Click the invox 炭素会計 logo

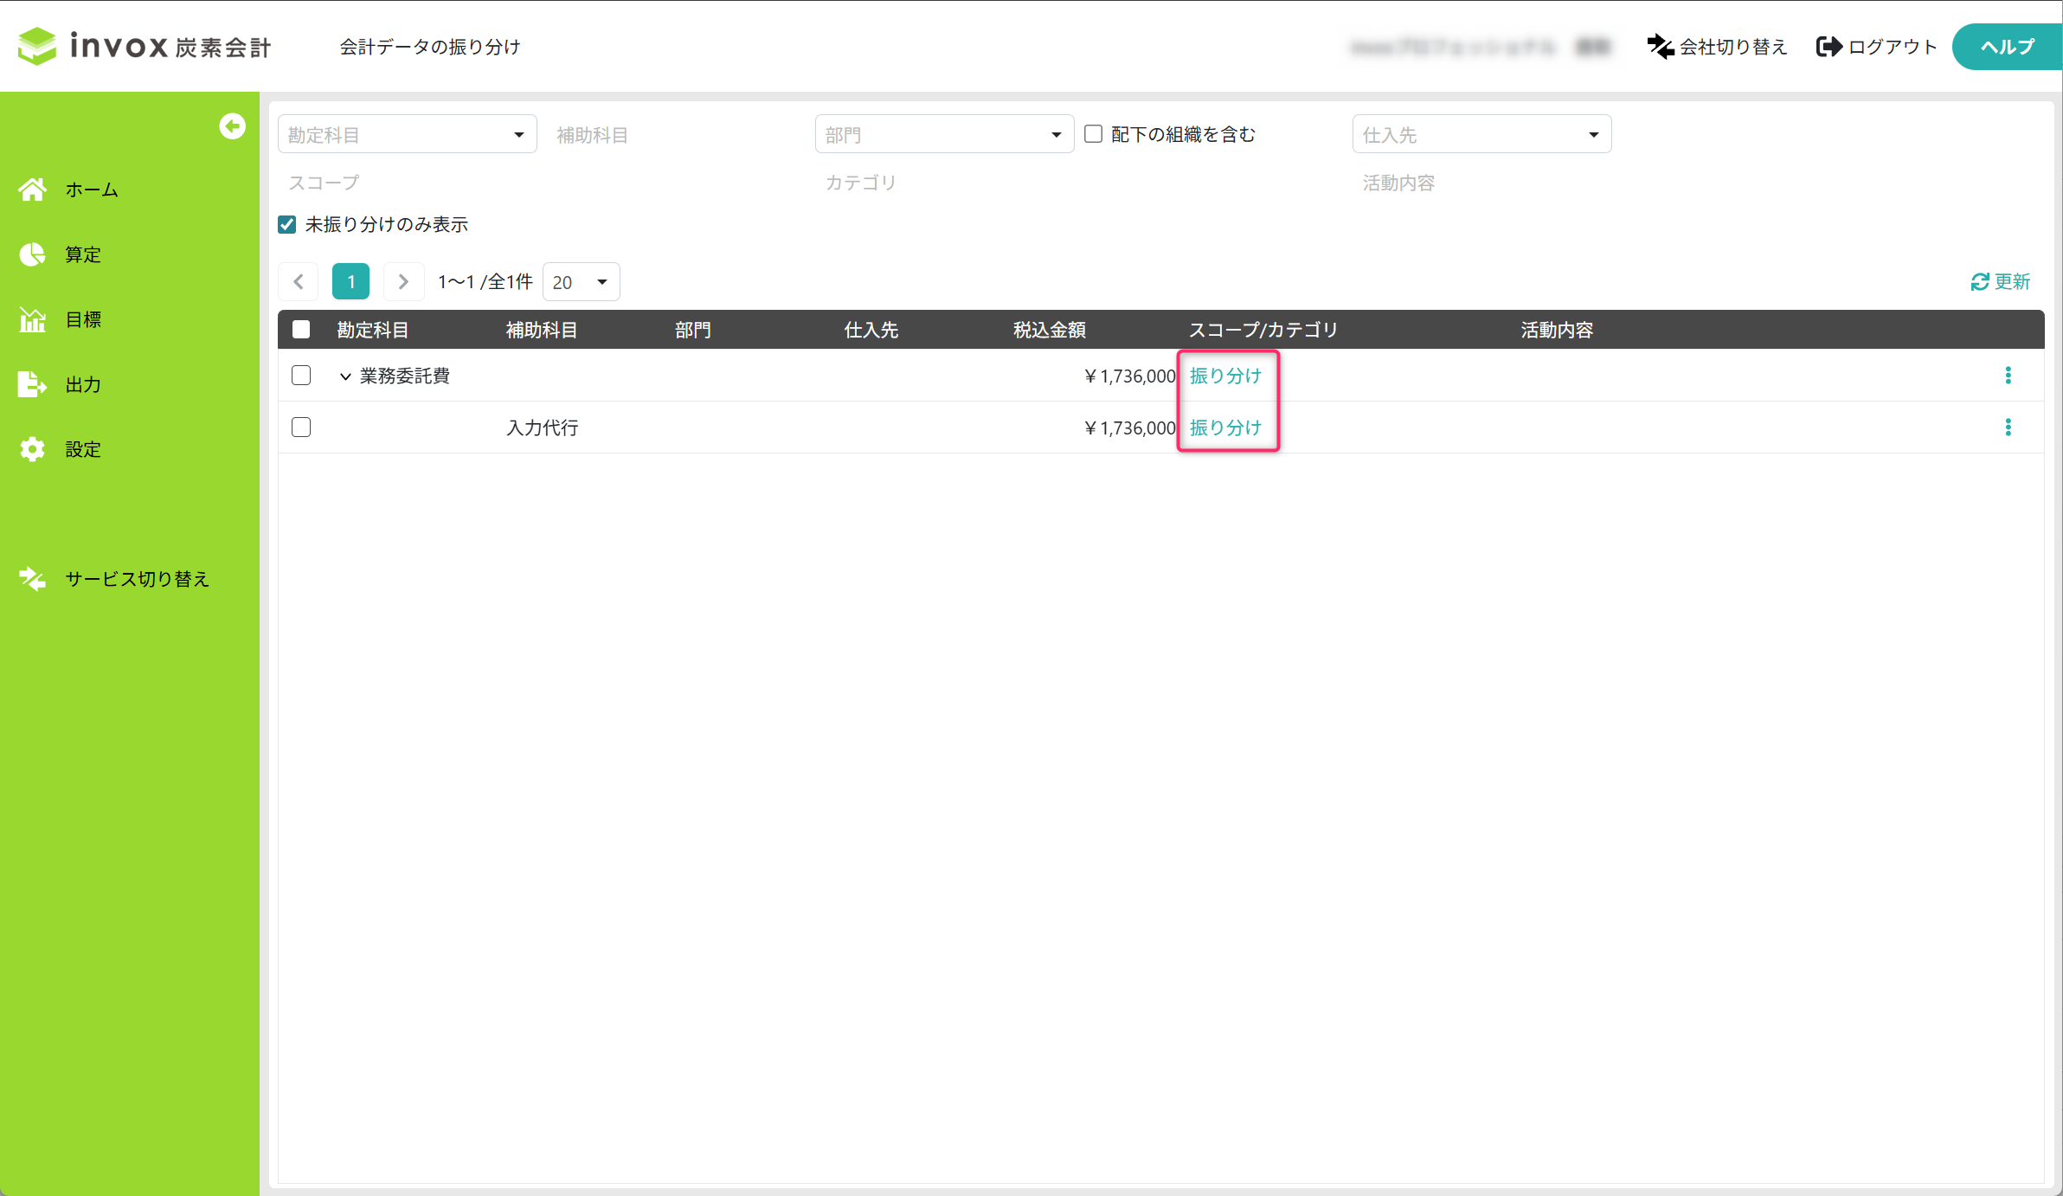145,46
